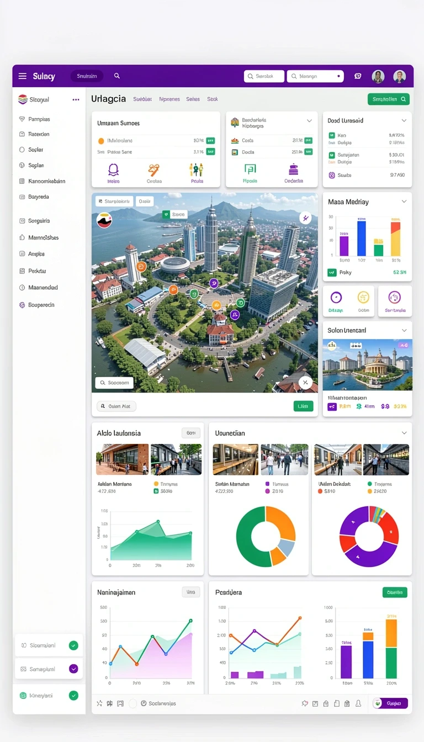The height and width of the screenshot is (742, 424).
Task: Expand the Solon Urencanl panel chevron
Action: (404, 330)
